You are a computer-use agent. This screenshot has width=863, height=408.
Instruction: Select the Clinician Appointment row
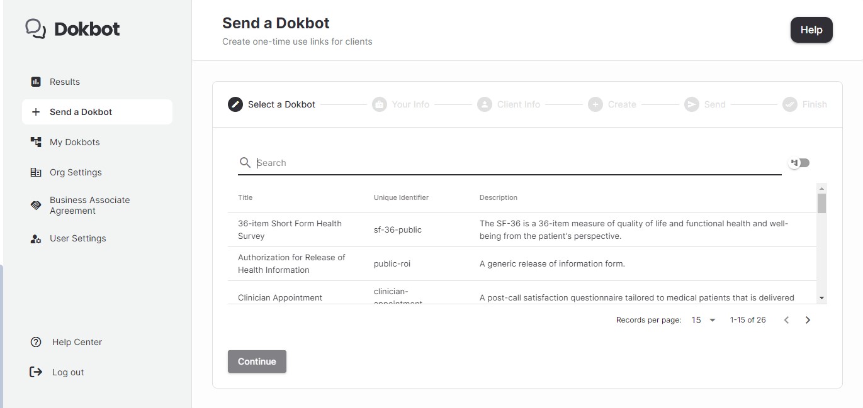[522, 293]
